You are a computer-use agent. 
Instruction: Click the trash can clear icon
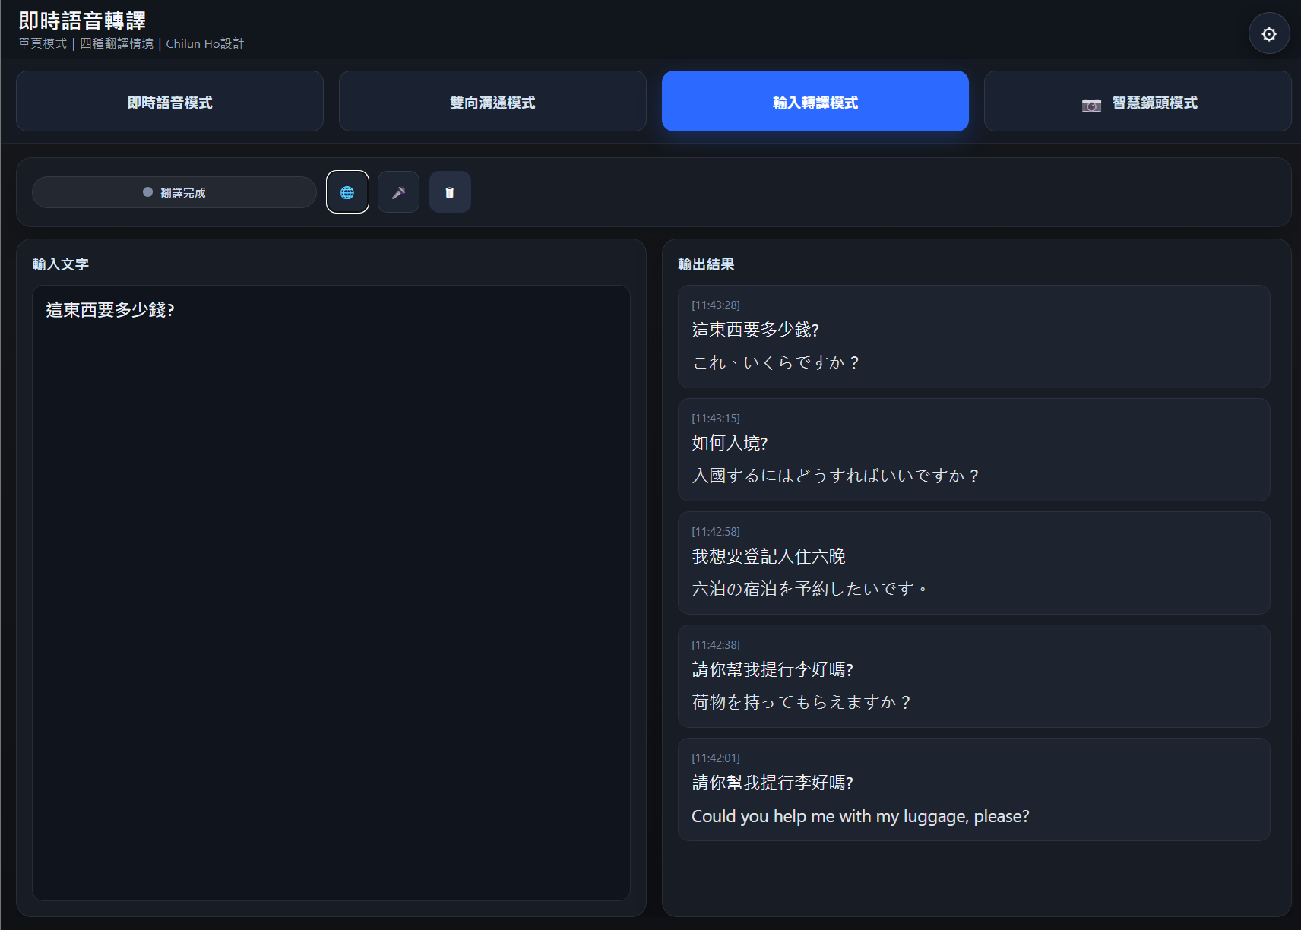coord(450,192)
